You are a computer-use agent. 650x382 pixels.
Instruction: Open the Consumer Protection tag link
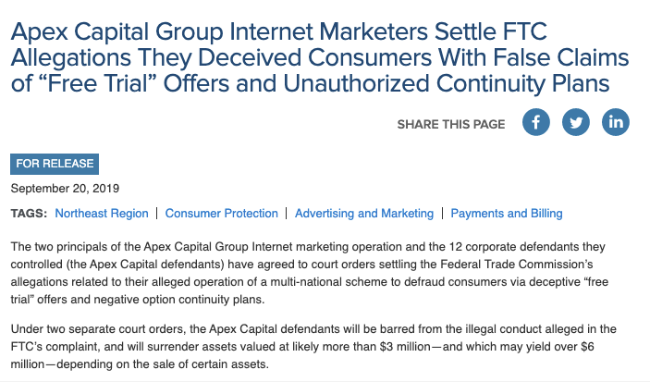tap(222, 214)
